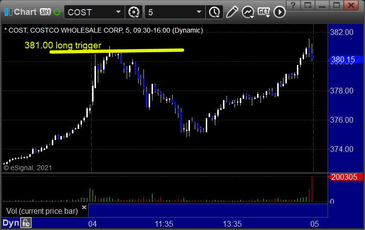Close the COST chart window
This screenshot has height=230, width=365.
(351, 5)
